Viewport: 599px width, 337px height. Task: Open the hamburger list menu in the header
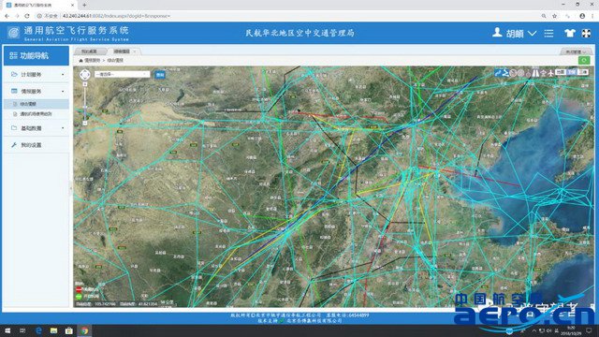point(549,34)
